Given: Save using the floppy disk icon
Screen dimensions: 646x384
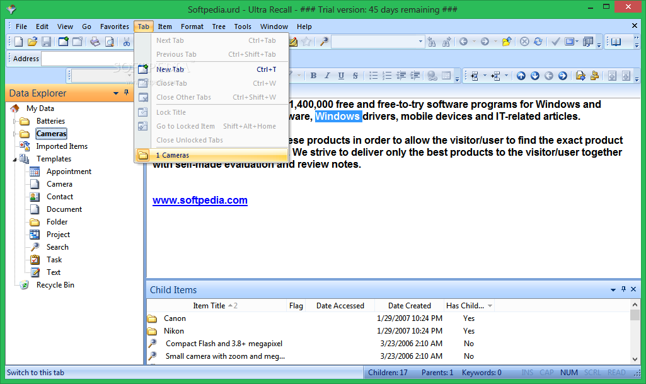Looking at the screenshot, I should pyautogui.click(x=46, y=41).
